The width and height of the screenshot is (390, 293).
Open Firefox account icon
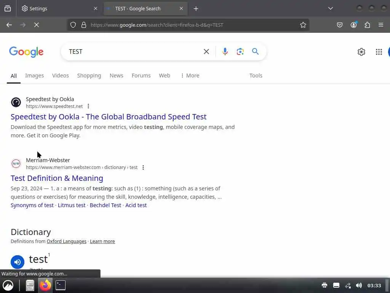click(354, 25)
